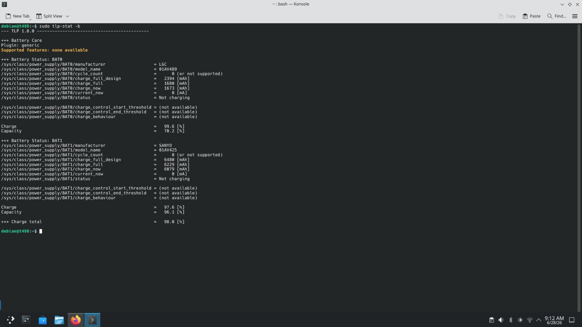Click BAT0/charge_control_start_threshold path
This screenshot has height=327, width=582.
click(x=76, y=108)
